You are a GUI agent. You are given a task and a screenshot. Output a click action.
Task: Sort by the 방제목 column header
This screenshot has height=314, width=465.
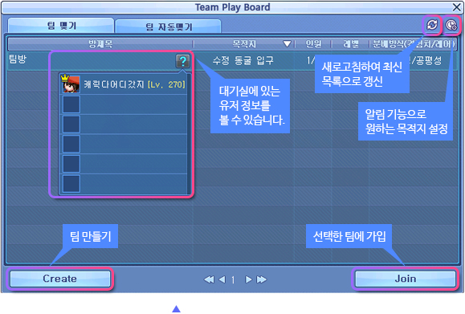pyautogui.click(x=100, y=44)
